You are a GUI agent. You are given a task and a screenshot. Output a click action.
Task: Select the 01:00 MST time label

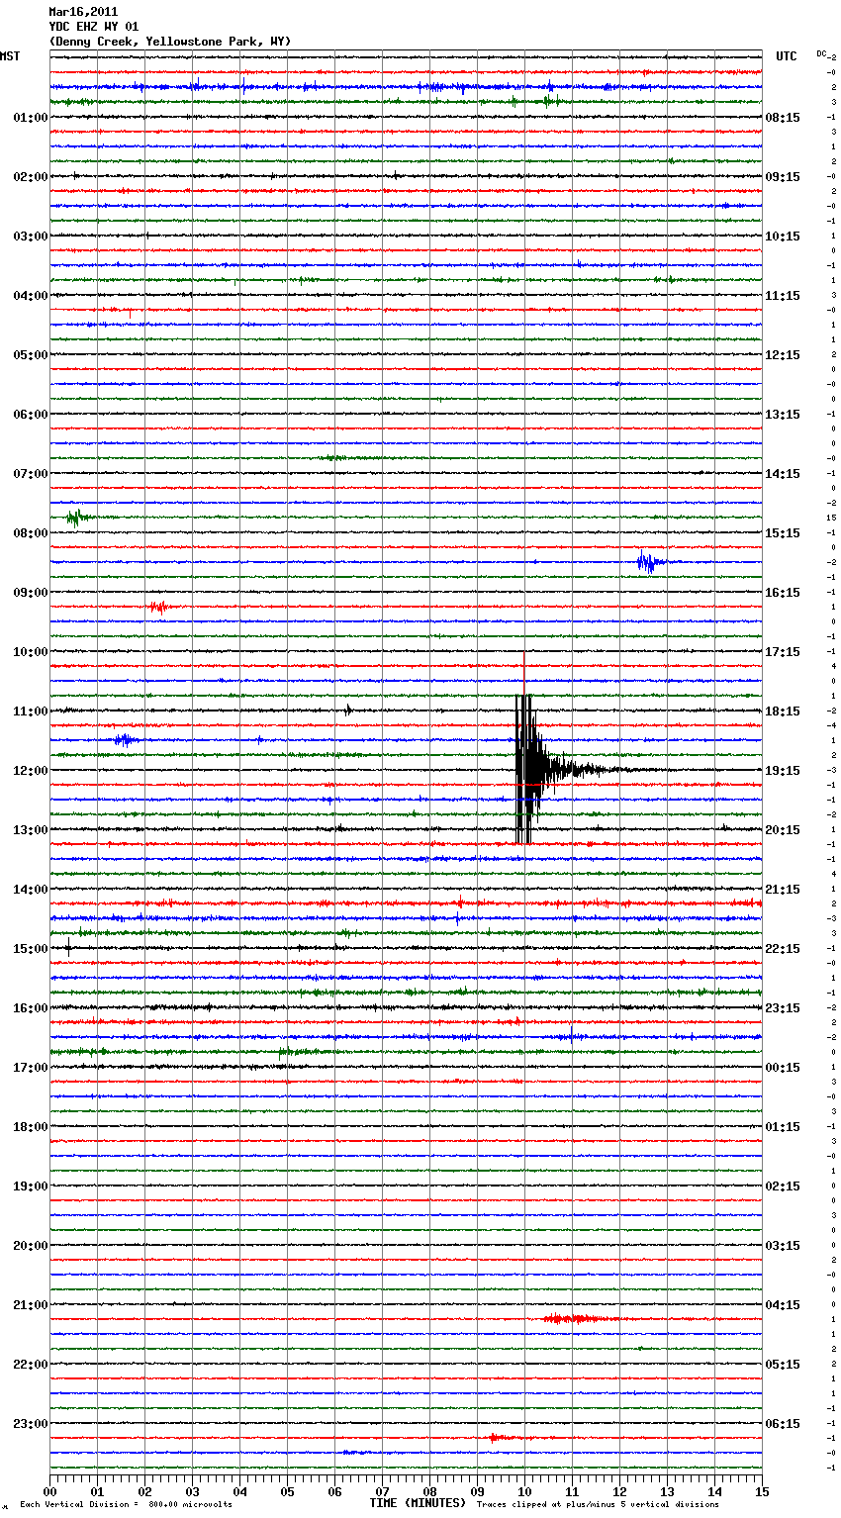[31, 118]
